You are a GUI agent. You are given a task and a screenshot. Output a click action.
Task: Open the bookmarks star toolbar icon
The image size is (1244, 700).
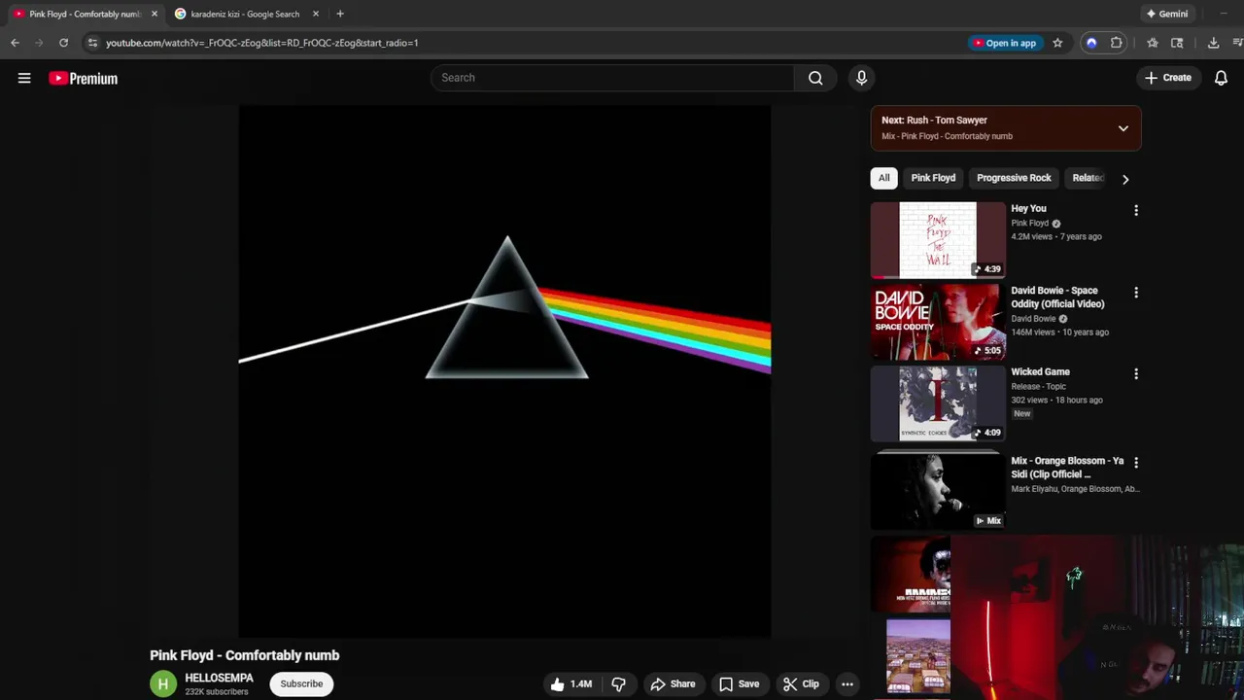(1152, 43)
